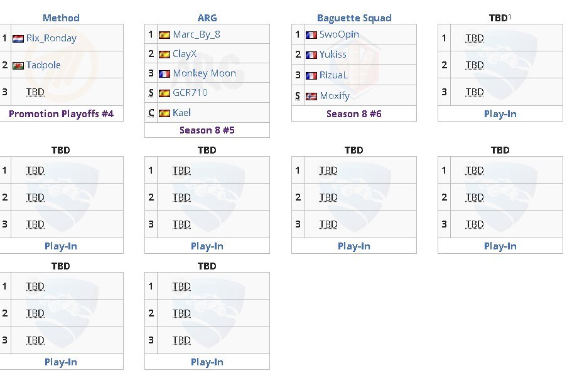Image resolution: width=577 pixels, height=371 pixels.
Task: Click the France flag next to Monkey Moon
Action: click(x=164, y=74)
